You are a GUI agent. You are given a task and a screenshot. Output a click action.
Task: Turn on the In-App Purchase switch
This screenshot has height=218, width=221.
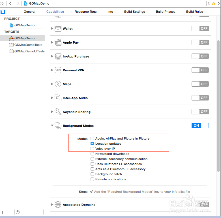click(200, 56)
